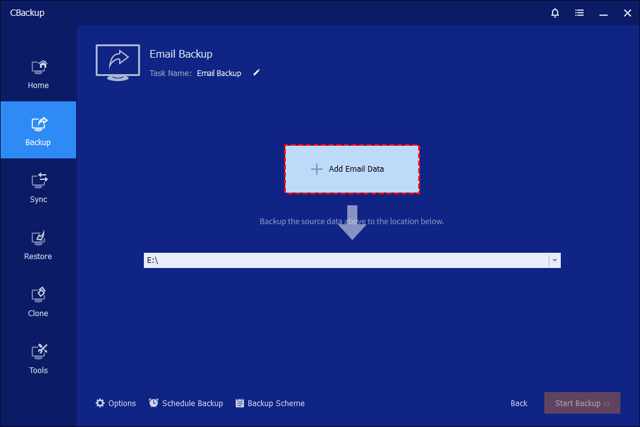Image resolution: width=640 pixels, height=427 pixels.
Task: Minimize the CBackup window
Action: 603,13
